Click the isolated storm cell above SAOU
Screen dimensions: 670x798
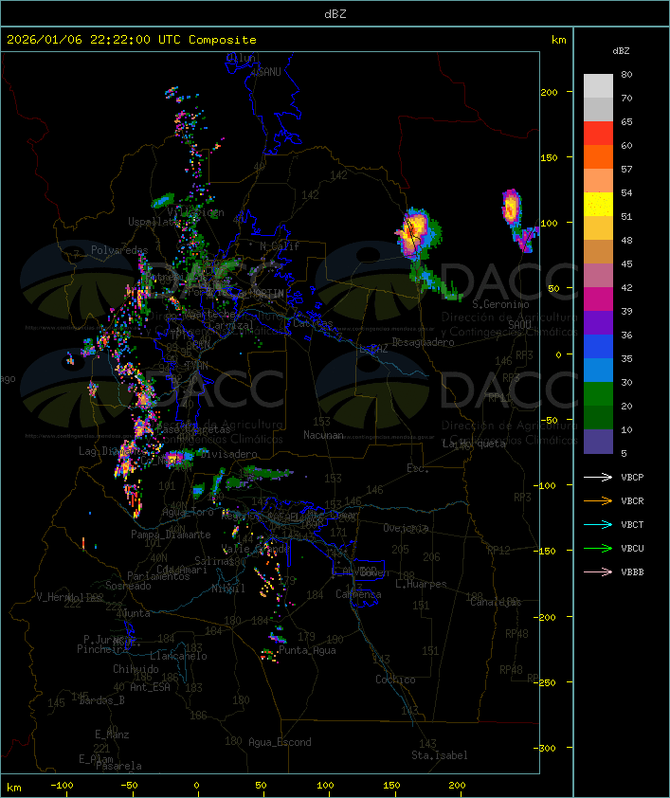(x=512, y=206)
